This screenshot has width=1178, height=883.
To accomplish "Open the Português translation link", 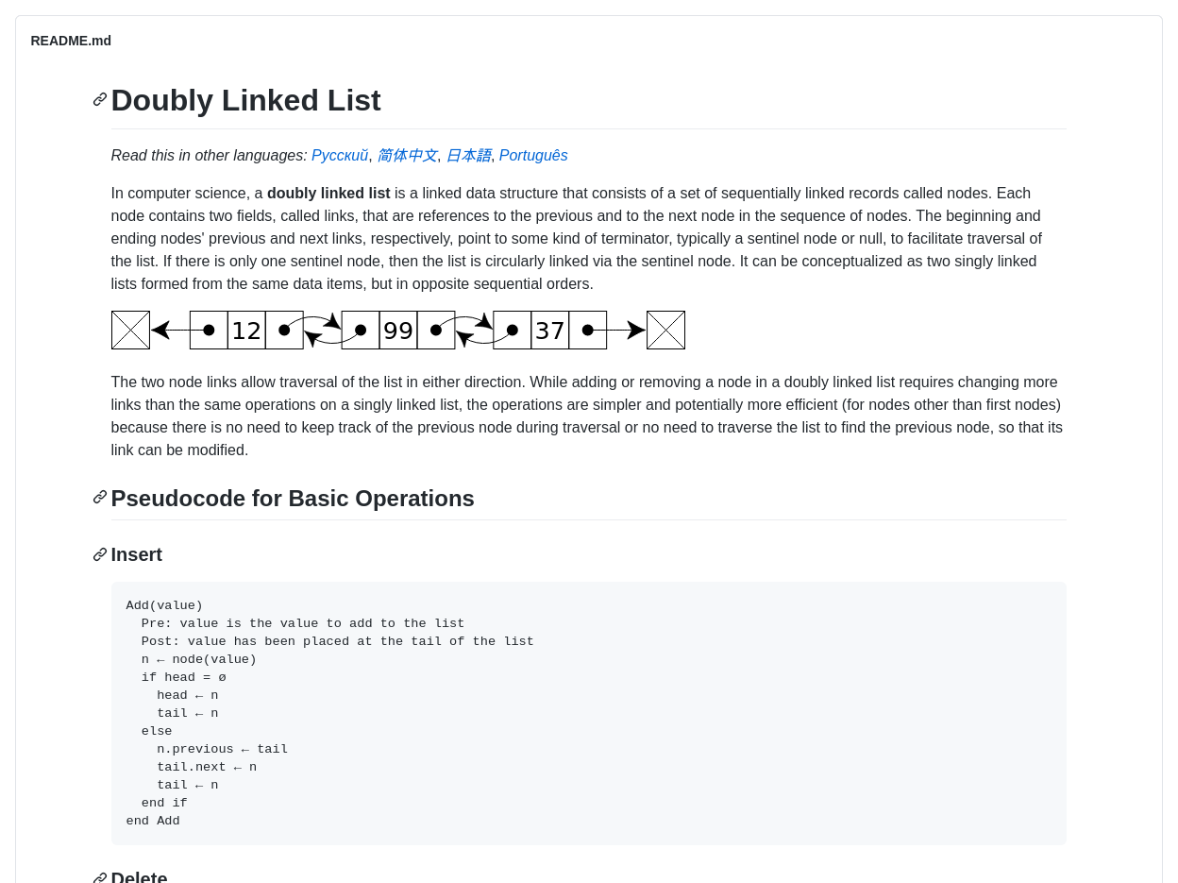I will pyautogui.click(x=533, y=155).
